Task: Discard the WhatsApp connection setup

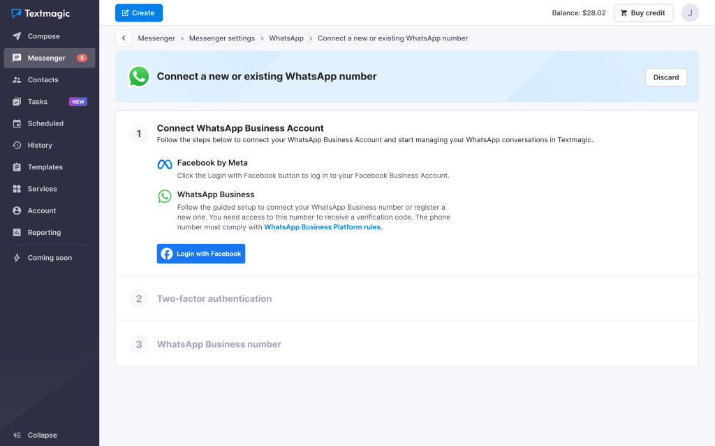Action: [x=665, y=77]
